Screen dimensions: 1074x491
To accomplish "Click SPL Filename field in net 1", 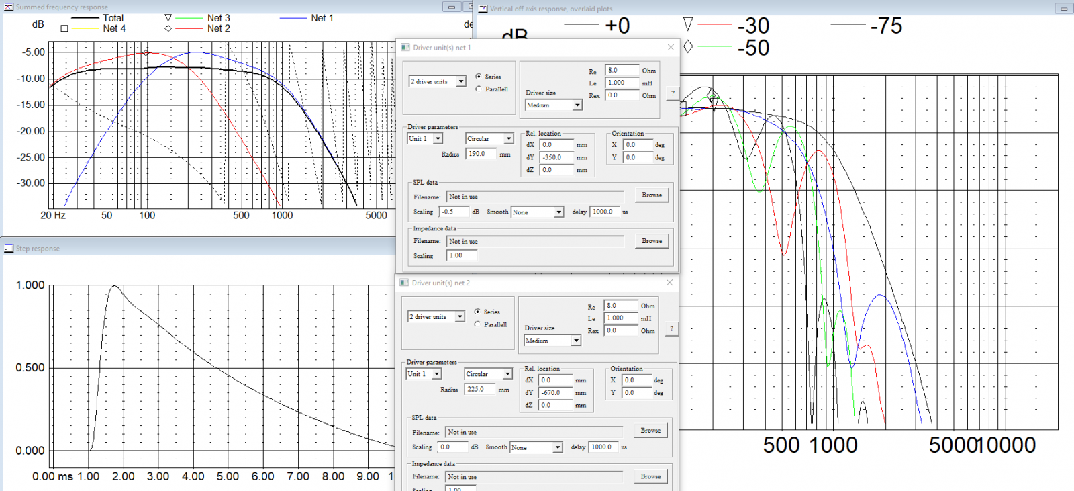I will click(x=535, y=197).
